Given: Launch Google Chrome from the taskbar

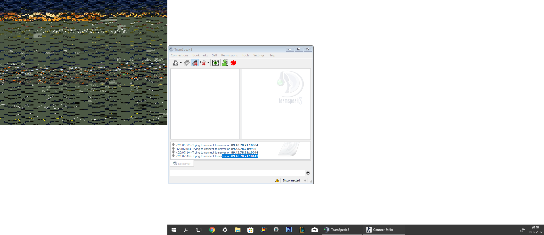Looking at the screenshot, I should 212,230.
